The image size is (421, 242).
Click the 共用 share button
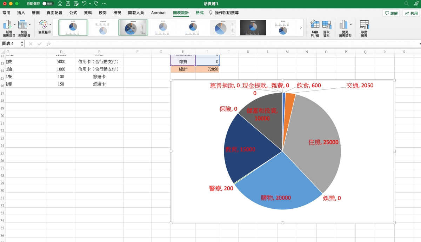pyautogui.click(x=411, y=13)
